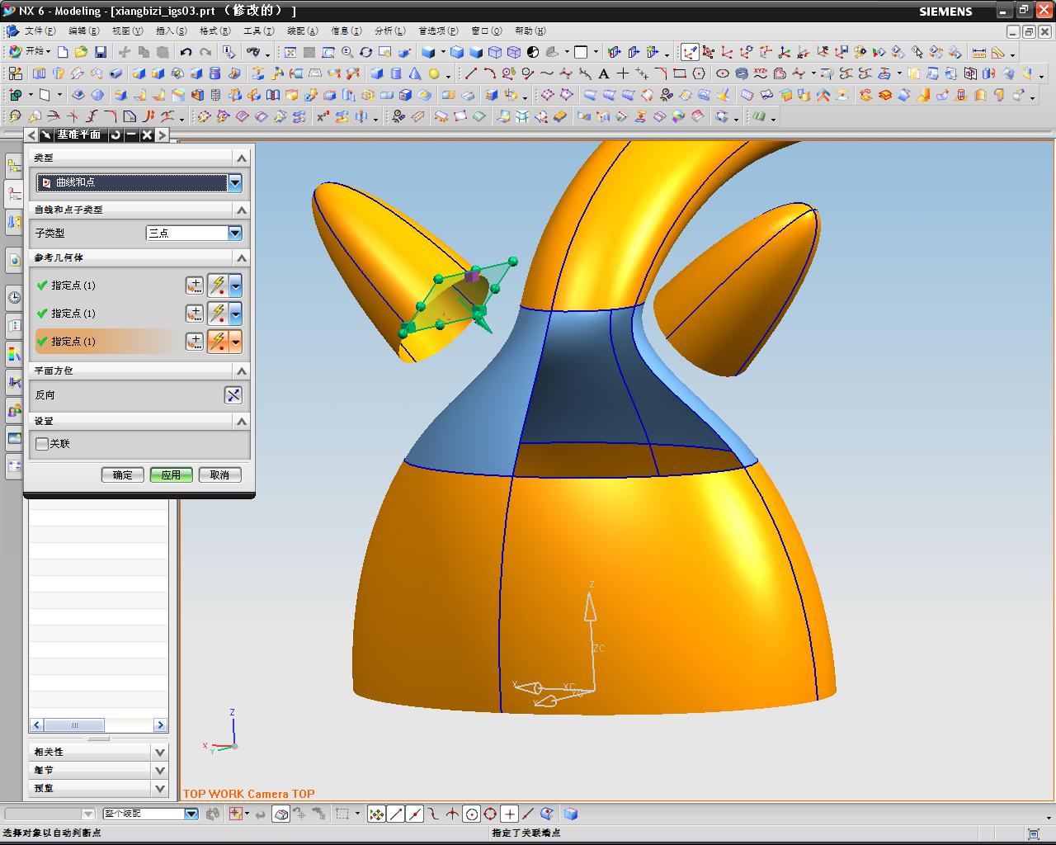
Task: Open the history clock sidebar icon
Action: point(14,297)
